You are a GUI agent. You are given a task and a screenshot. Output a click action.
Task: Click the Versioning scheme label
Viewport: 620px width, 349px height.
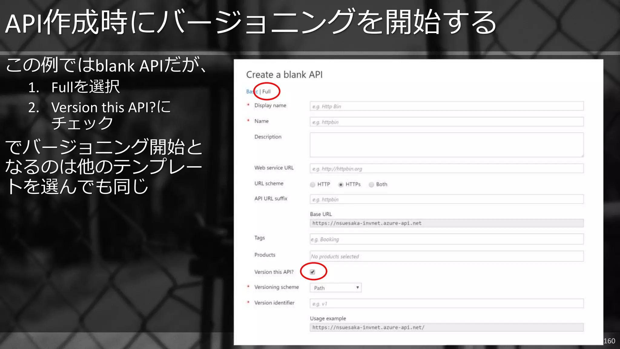coord(276,287)
